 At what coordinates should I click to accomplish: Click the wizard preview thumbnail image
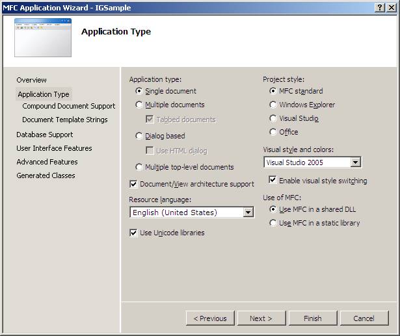tap(43, 38)
